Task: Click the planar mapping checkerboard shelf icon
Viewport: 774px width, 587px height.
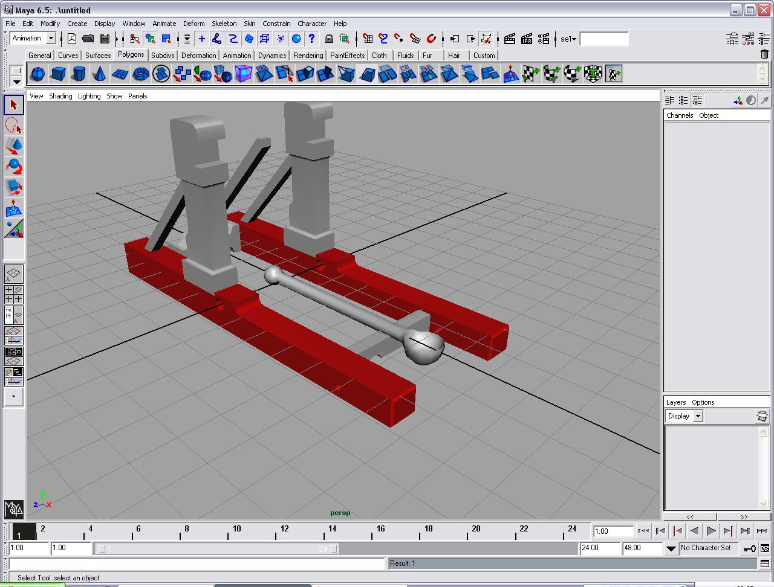Action: pos(531,74)
